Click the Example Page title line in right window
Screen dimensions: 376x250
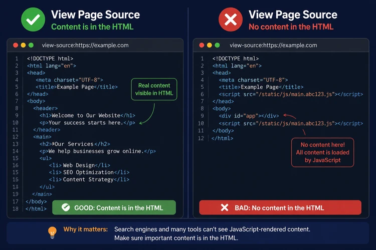[x=261, y=87]
